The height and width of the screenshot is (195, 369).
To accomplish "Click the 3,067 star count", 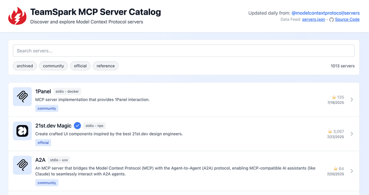I will click(338, 131).
